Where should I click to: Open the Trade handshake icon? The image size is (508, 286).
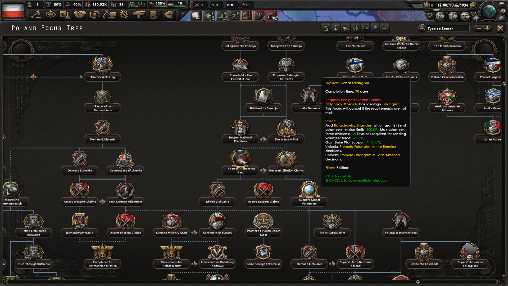(80, 15)
